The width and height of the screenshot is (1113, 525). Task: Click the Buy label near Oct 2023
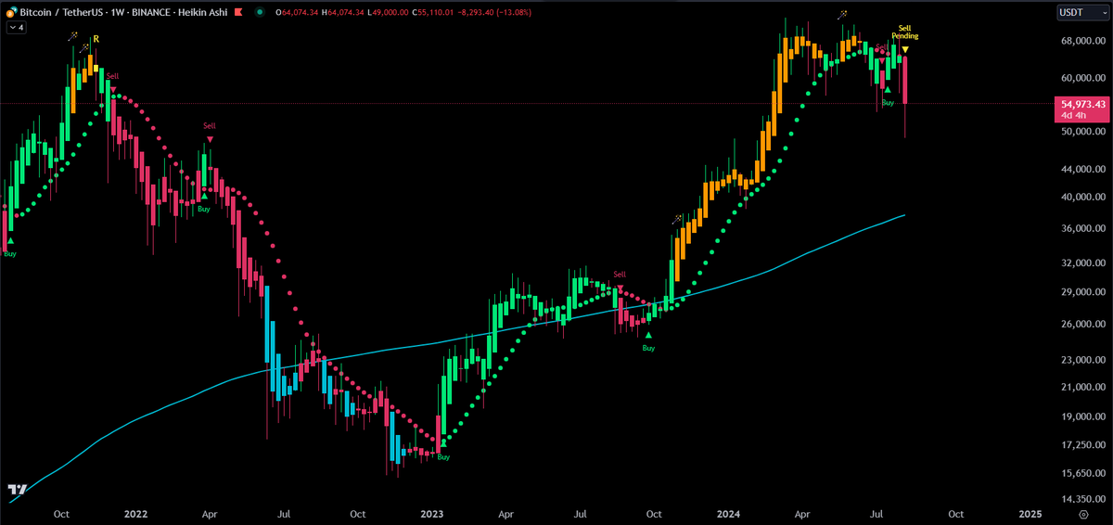(x=648, y=348)
